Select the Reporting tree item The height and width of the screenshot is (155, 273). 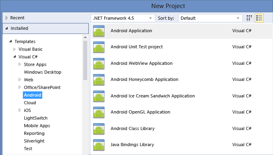pos(34,133)
